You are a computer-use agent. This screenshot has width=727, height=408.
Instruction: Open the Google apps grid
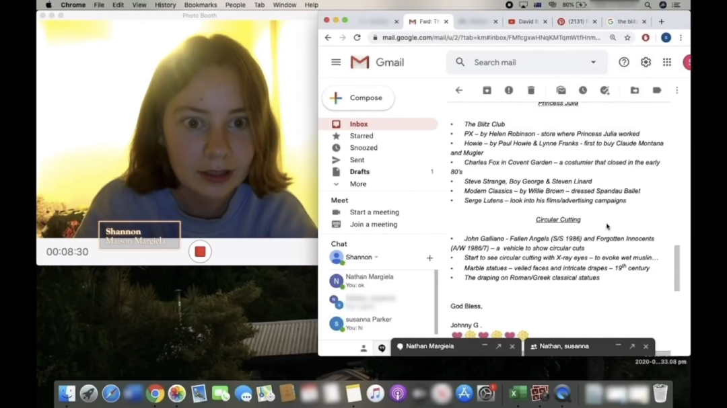click(666, 62)
